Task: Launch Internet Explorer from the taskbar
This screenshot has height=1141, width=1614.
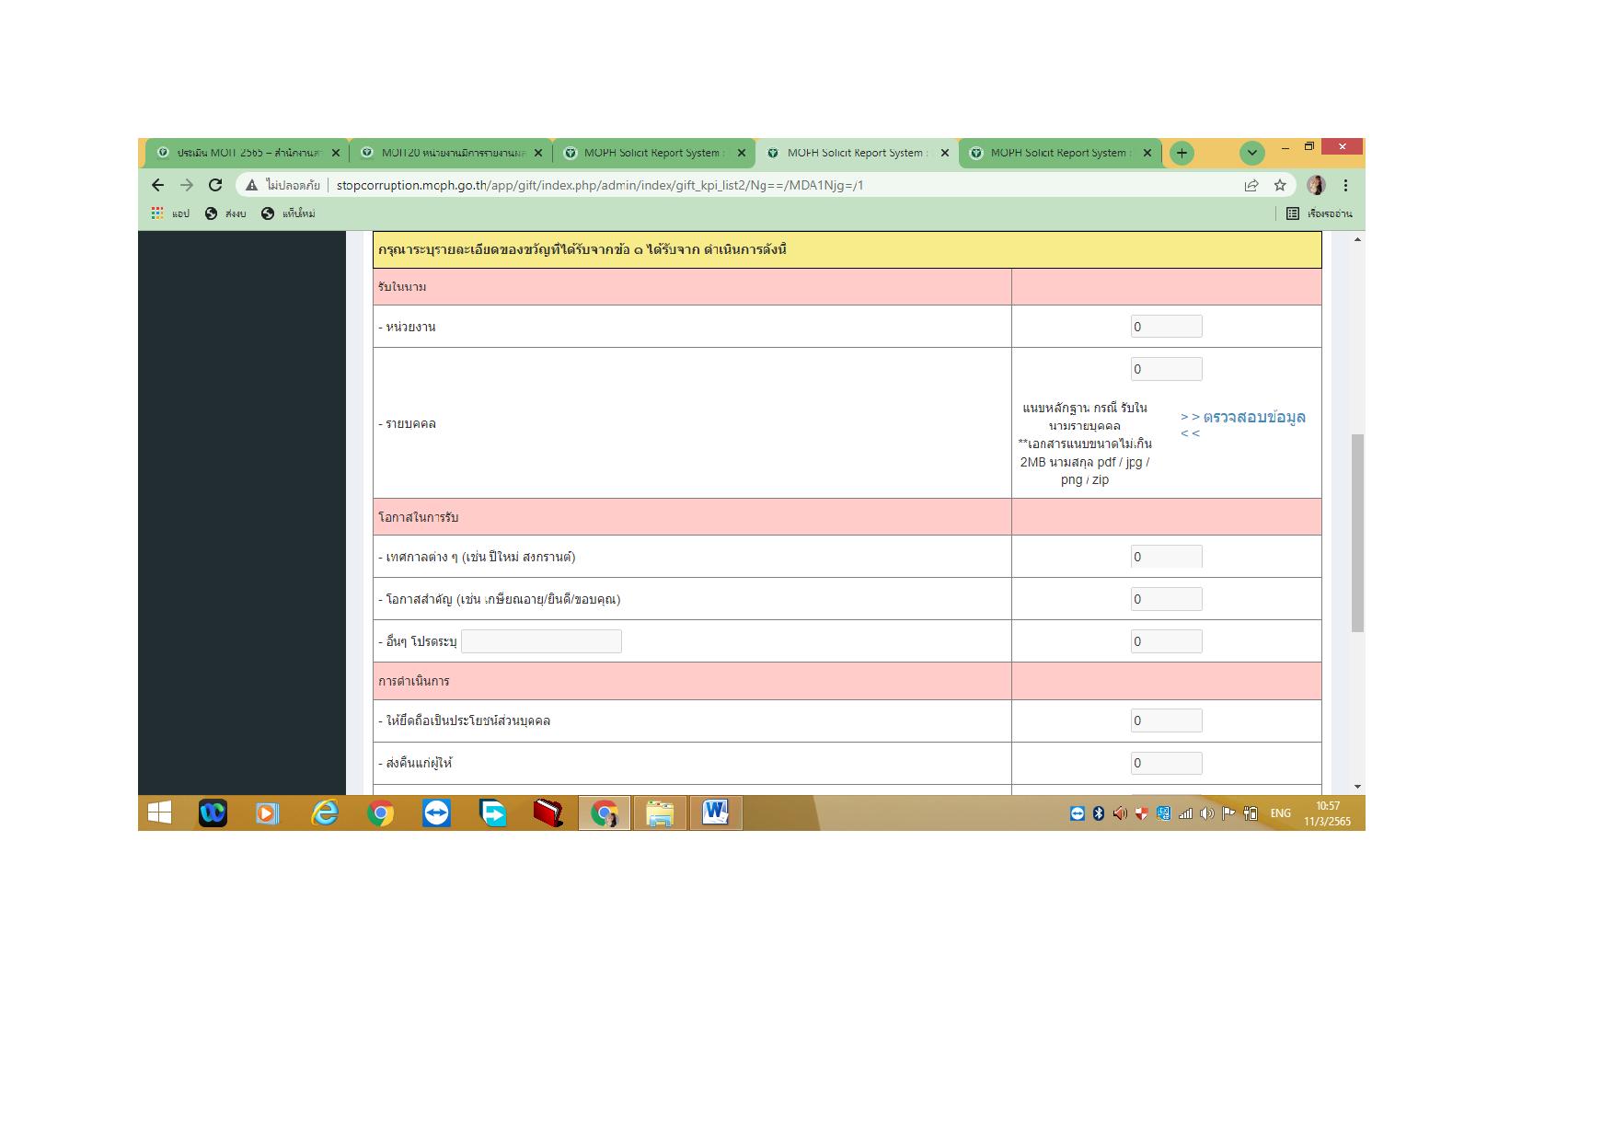Action: point(325,813)
